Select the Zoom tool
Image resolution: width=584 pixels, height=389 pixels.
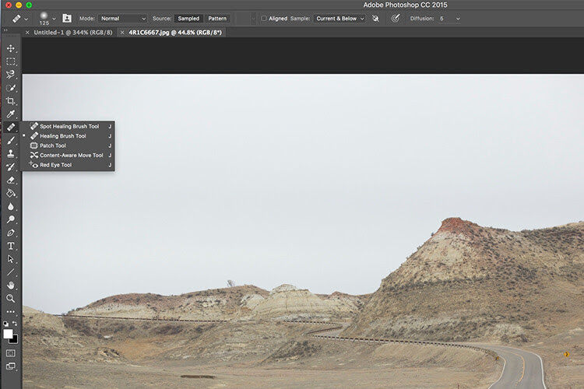tap(10, 298)
